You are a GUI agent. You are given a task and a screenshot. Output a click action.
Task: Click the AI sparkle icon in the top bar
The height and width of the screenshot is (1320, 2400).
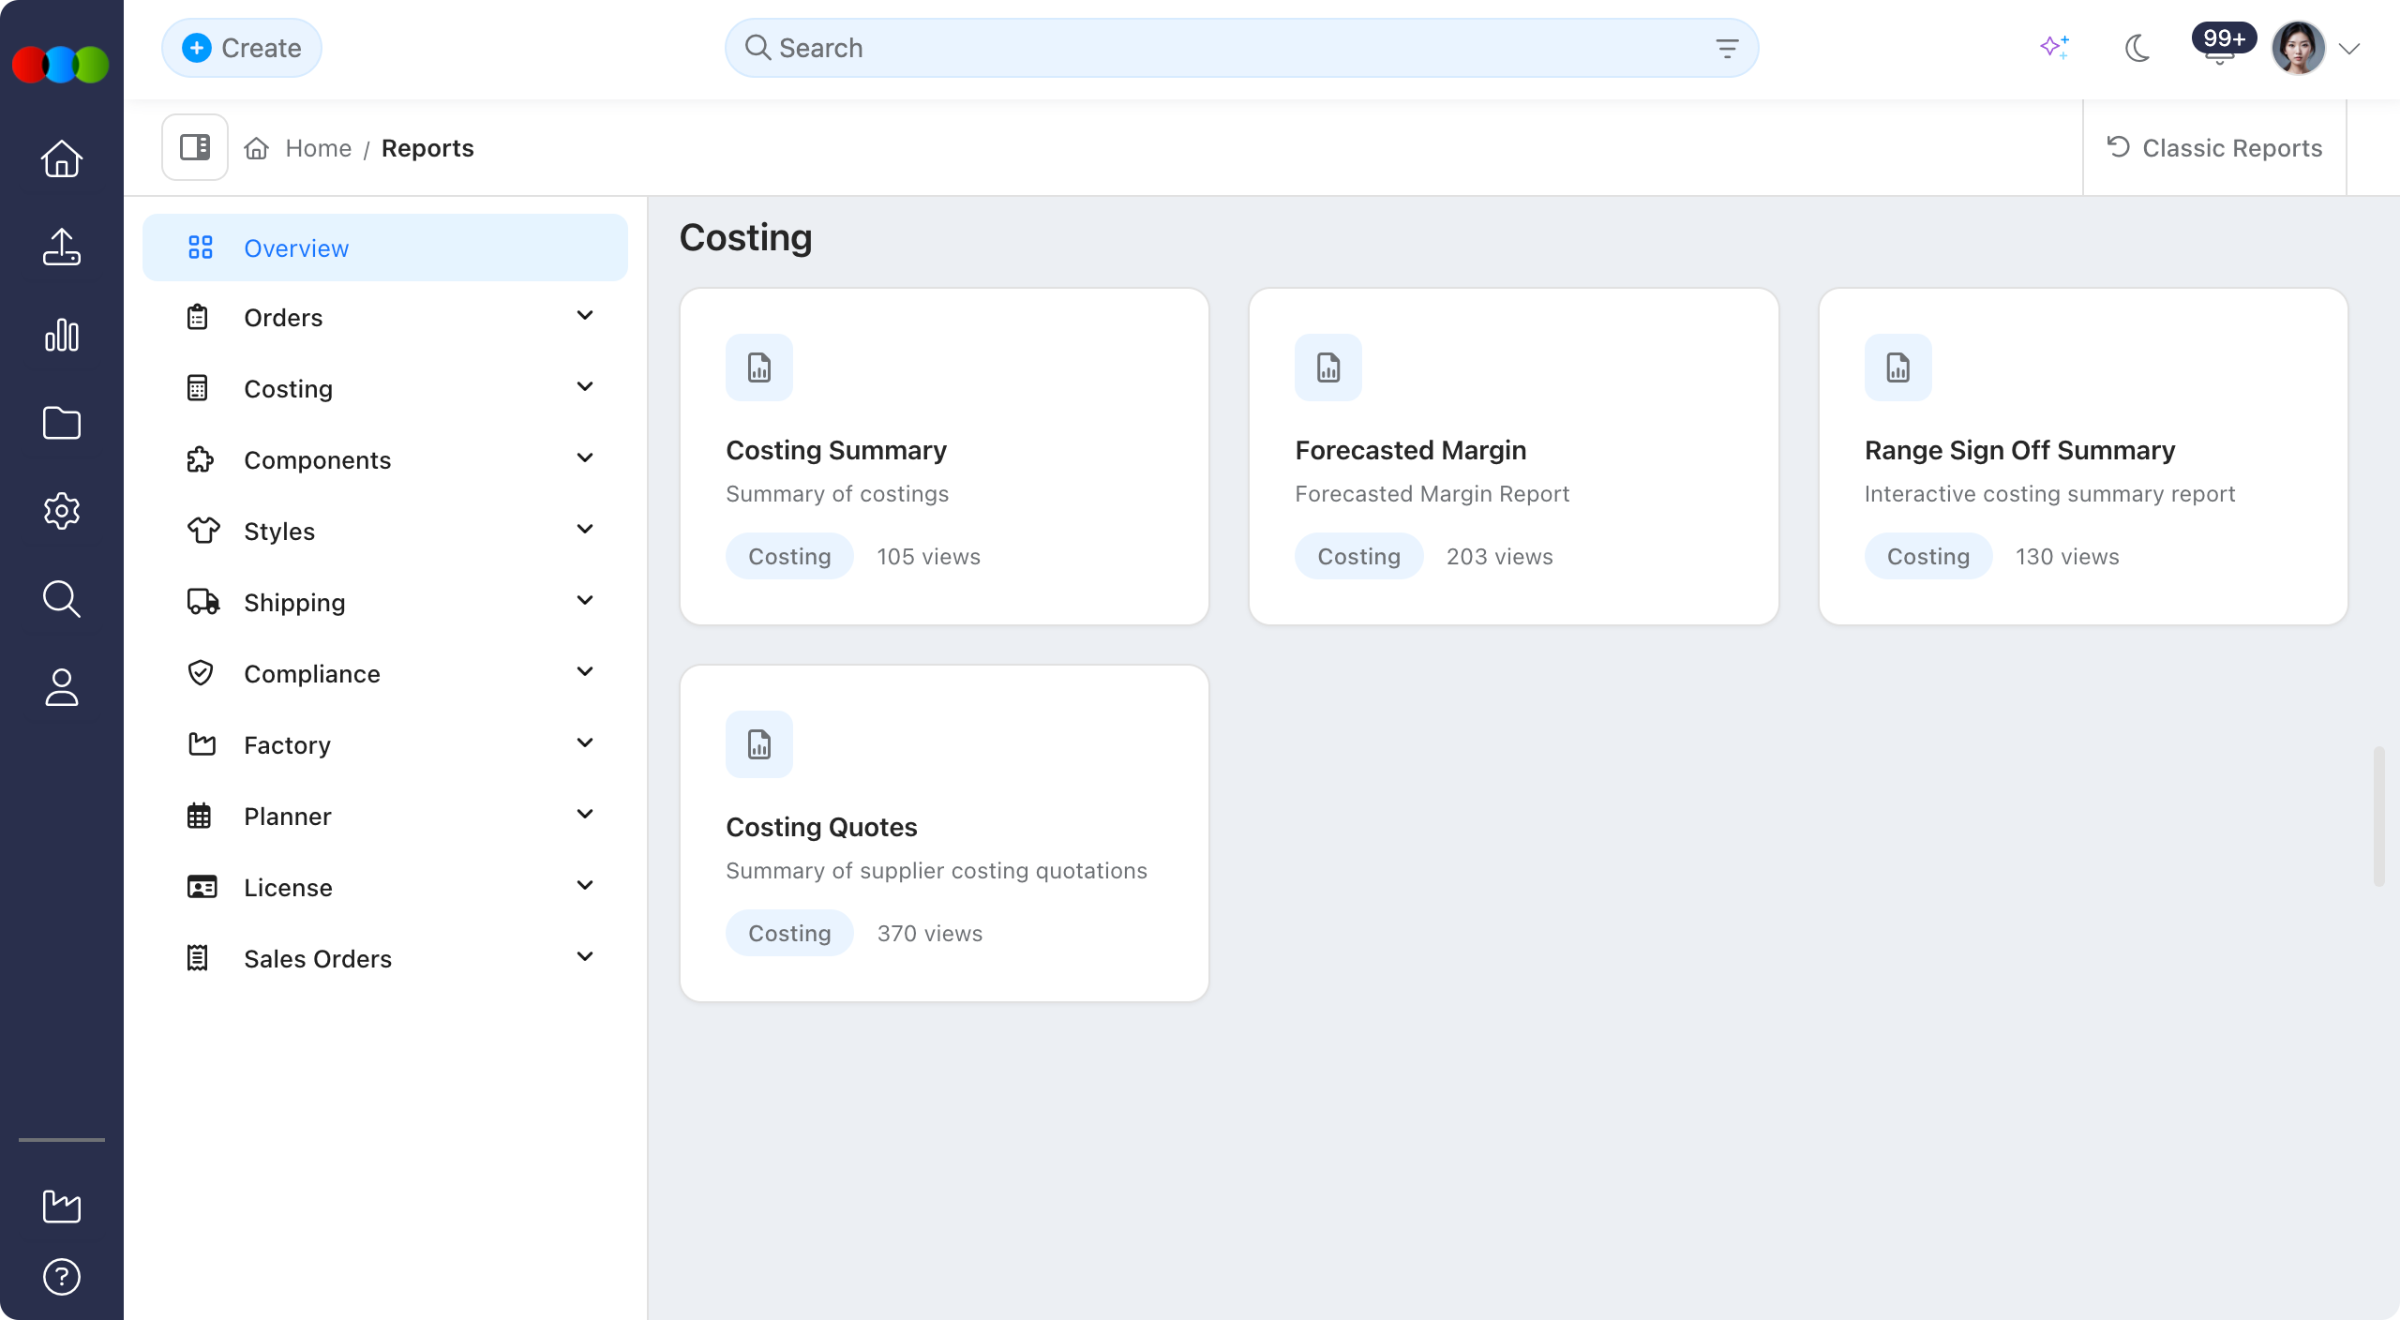click(2055, 47)
